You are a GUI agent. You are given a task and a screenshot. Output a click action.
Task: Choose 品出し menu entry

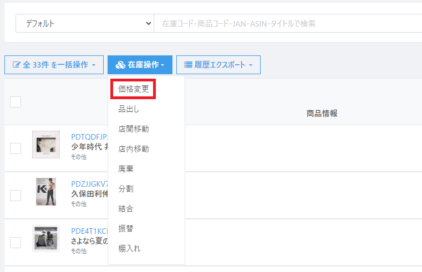129,109
